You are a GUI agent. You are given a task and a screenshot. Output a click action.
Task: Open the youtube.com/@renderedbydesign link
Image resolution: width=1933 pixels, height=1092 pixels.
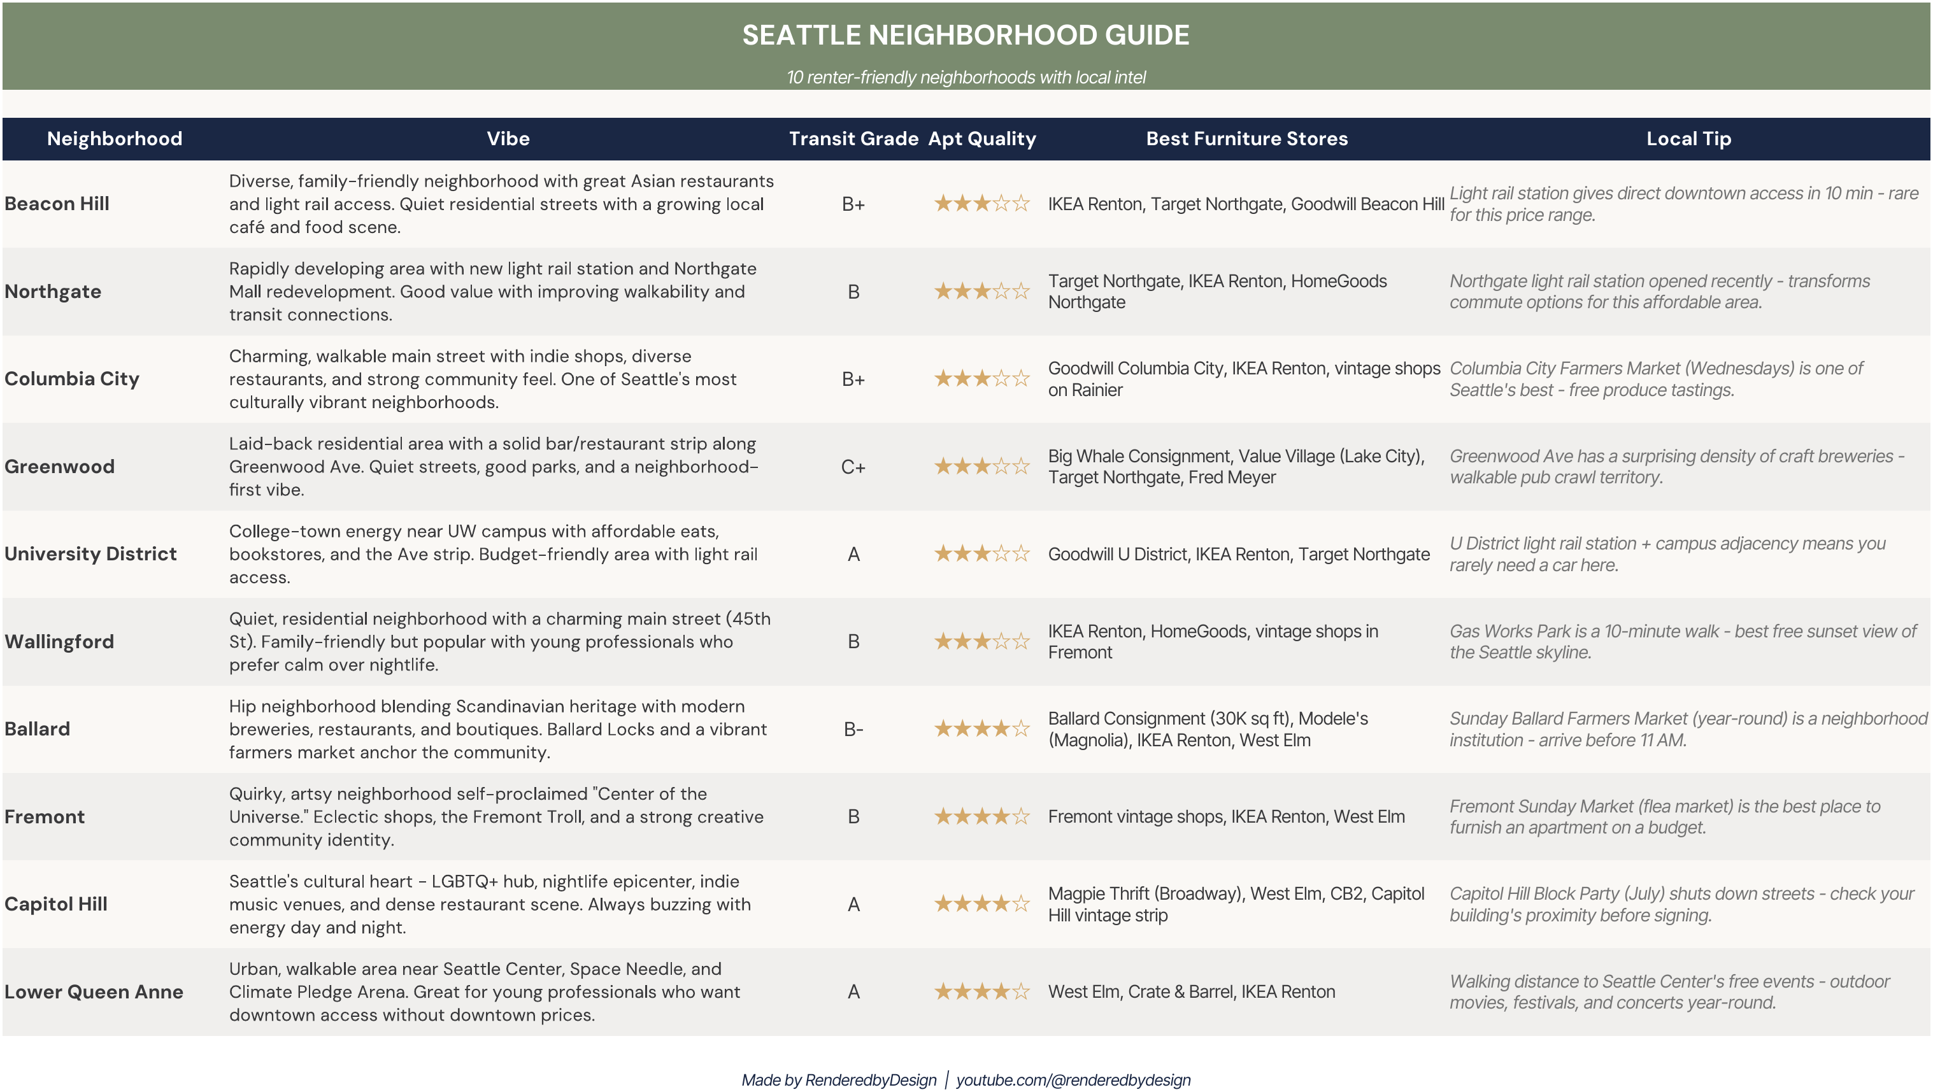tap(1073, 1079)
